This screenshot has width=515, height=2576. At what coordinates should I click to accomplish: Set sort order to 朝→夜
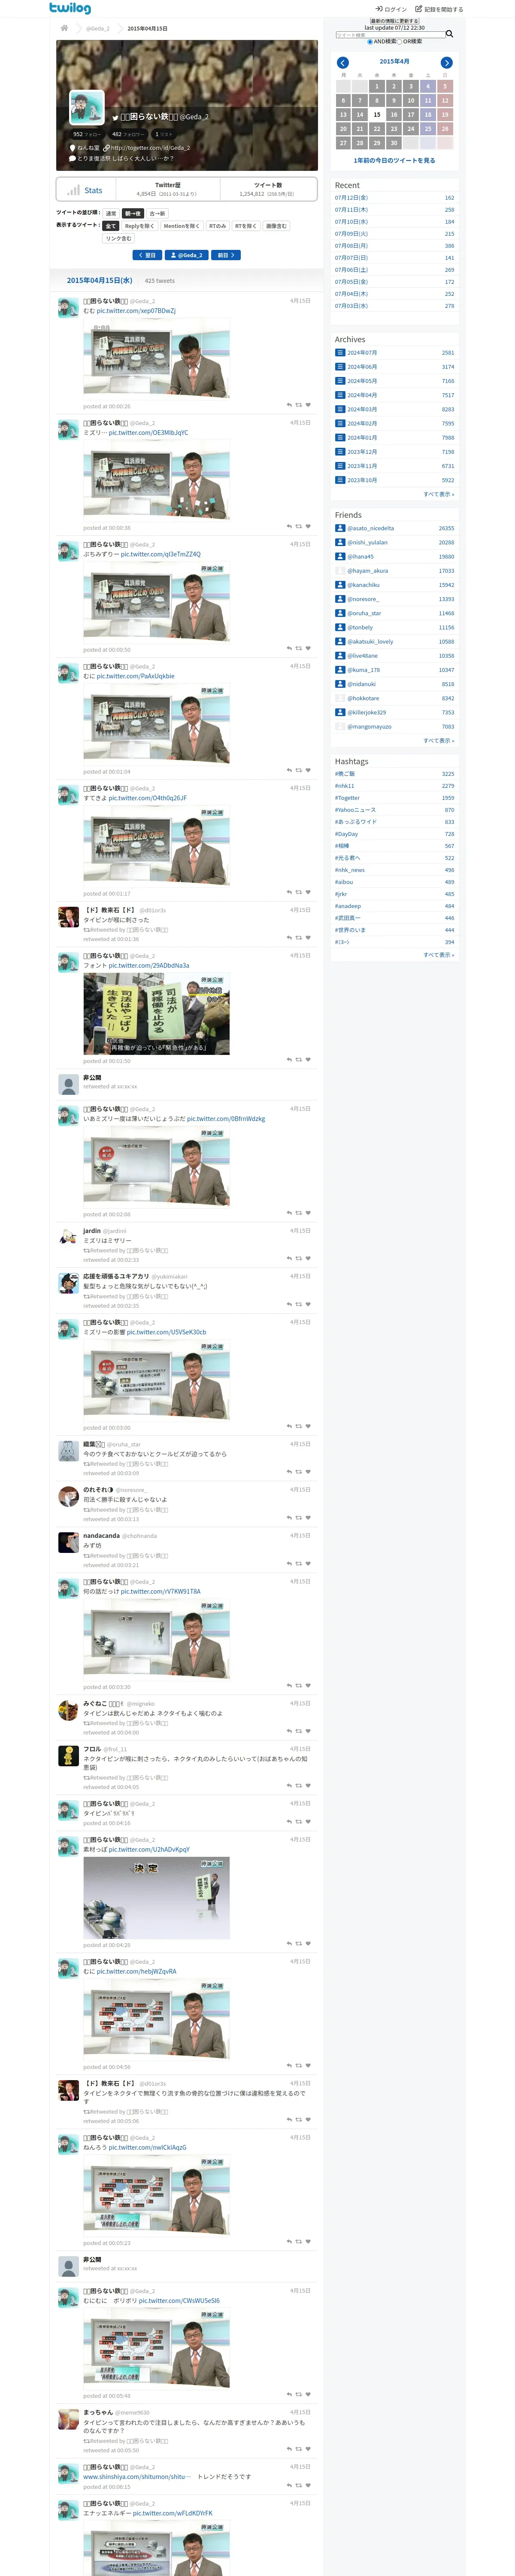point(133,214)
